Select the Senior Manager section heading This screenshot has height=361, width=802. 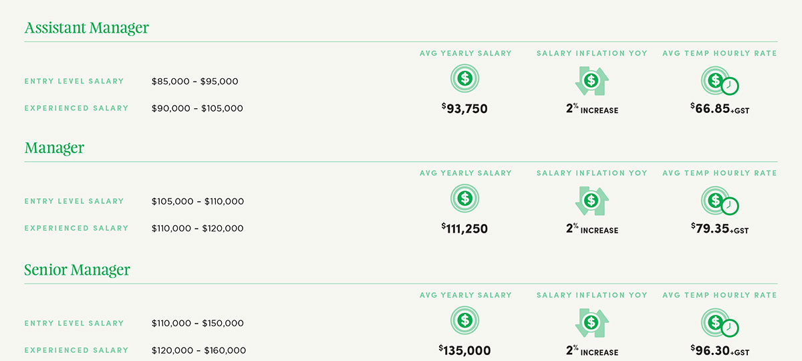click(x=78, y=270)
